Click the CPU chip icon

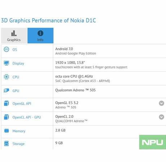(x=6, y=77)
